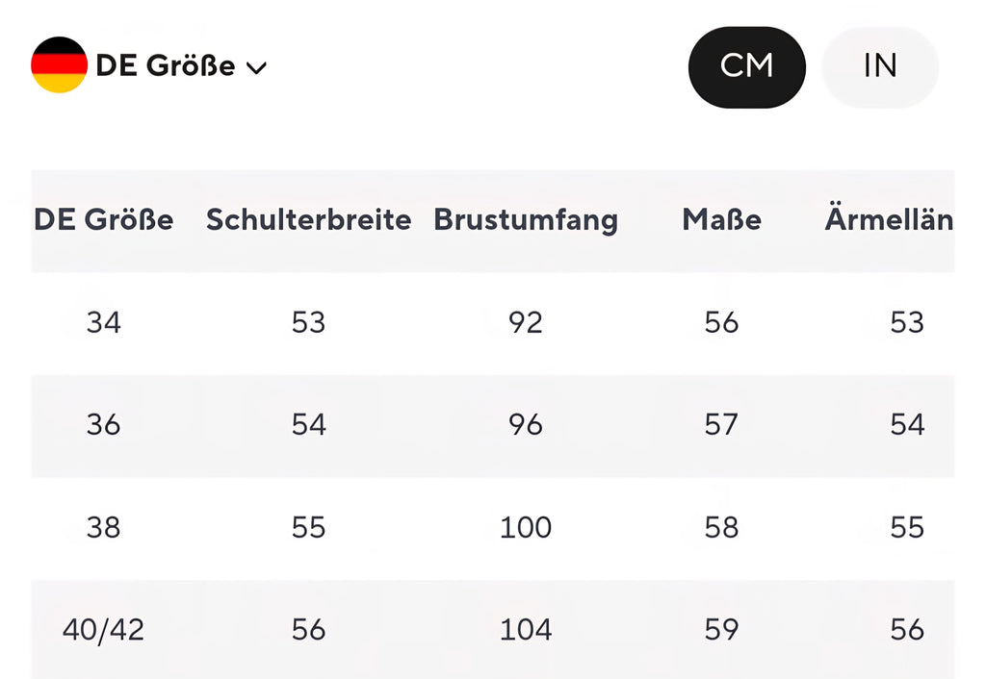Image resolution: width=986 pixels, height=679 pixels.
Task: Click Schulterbreite value 53
Action: tap(309, 323)
